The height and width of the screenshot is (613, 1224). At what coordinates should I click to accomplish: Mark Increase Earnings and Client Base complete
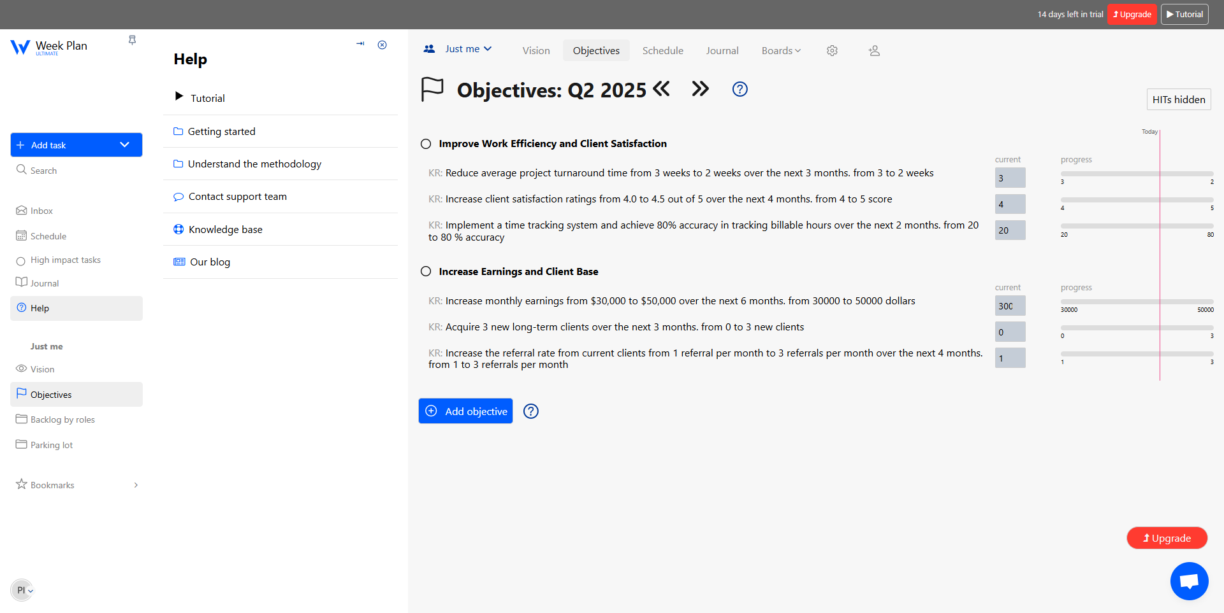[x=426, y=272]
